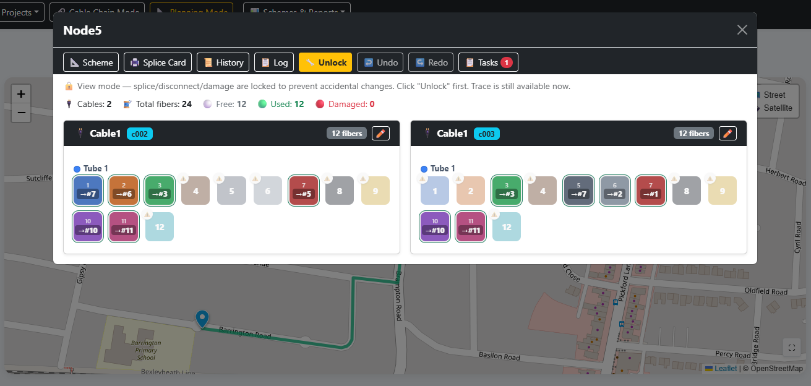Select fiber 7 spliced to #1 in c003
Image resolution: width=811 pixels, height=386 pixels.
click(x=650, y=191)
